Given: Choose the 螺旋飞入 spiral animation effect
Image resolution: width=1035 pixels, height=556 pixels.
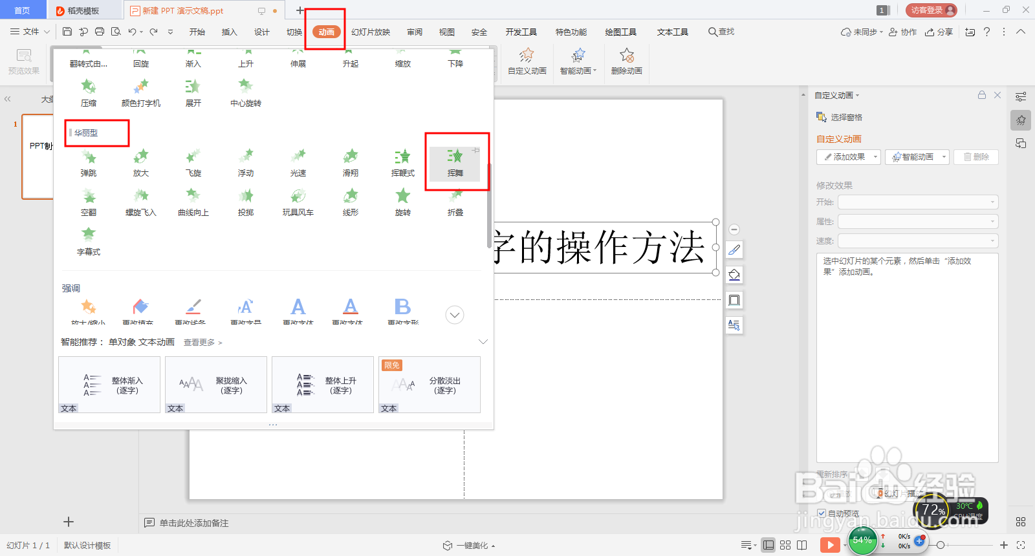Looking at the screenshot, I should 141,202.
